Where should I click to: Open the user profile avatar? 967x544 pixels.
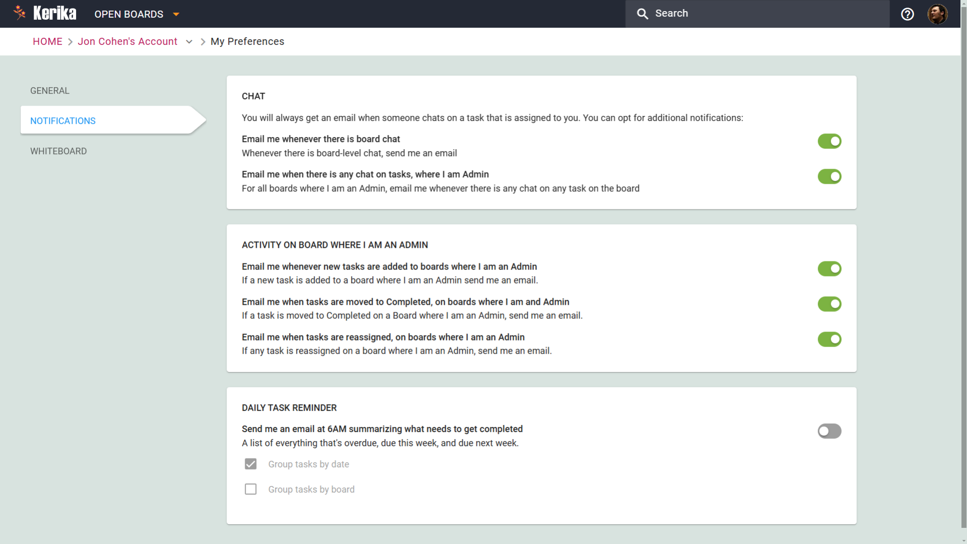click(937, 14)
